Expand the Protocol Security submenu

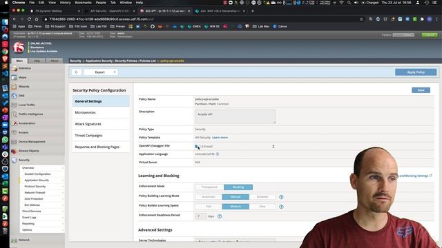(42, 187)
